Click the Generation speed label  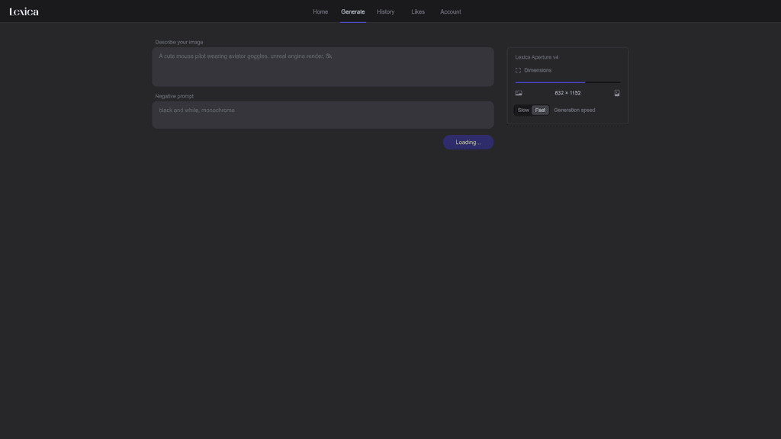click(574, 110)
